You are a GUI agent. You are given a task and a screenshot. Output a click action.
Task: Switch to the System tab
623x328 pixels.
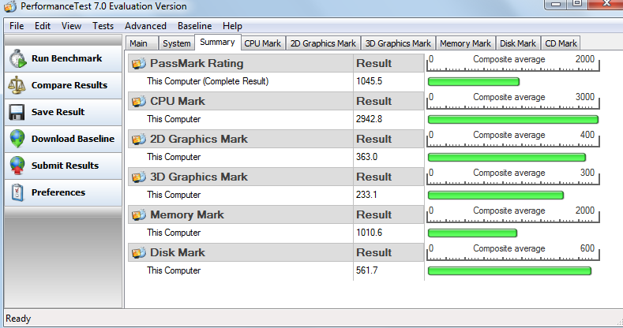176,43
